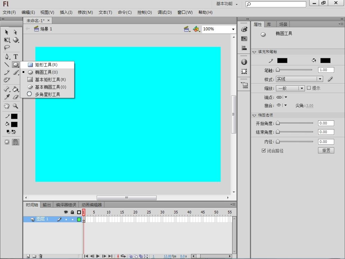Toggle show all layers as outlines
Image resolution: width=345 pixels, height=259 pixels.
(79, 212)
